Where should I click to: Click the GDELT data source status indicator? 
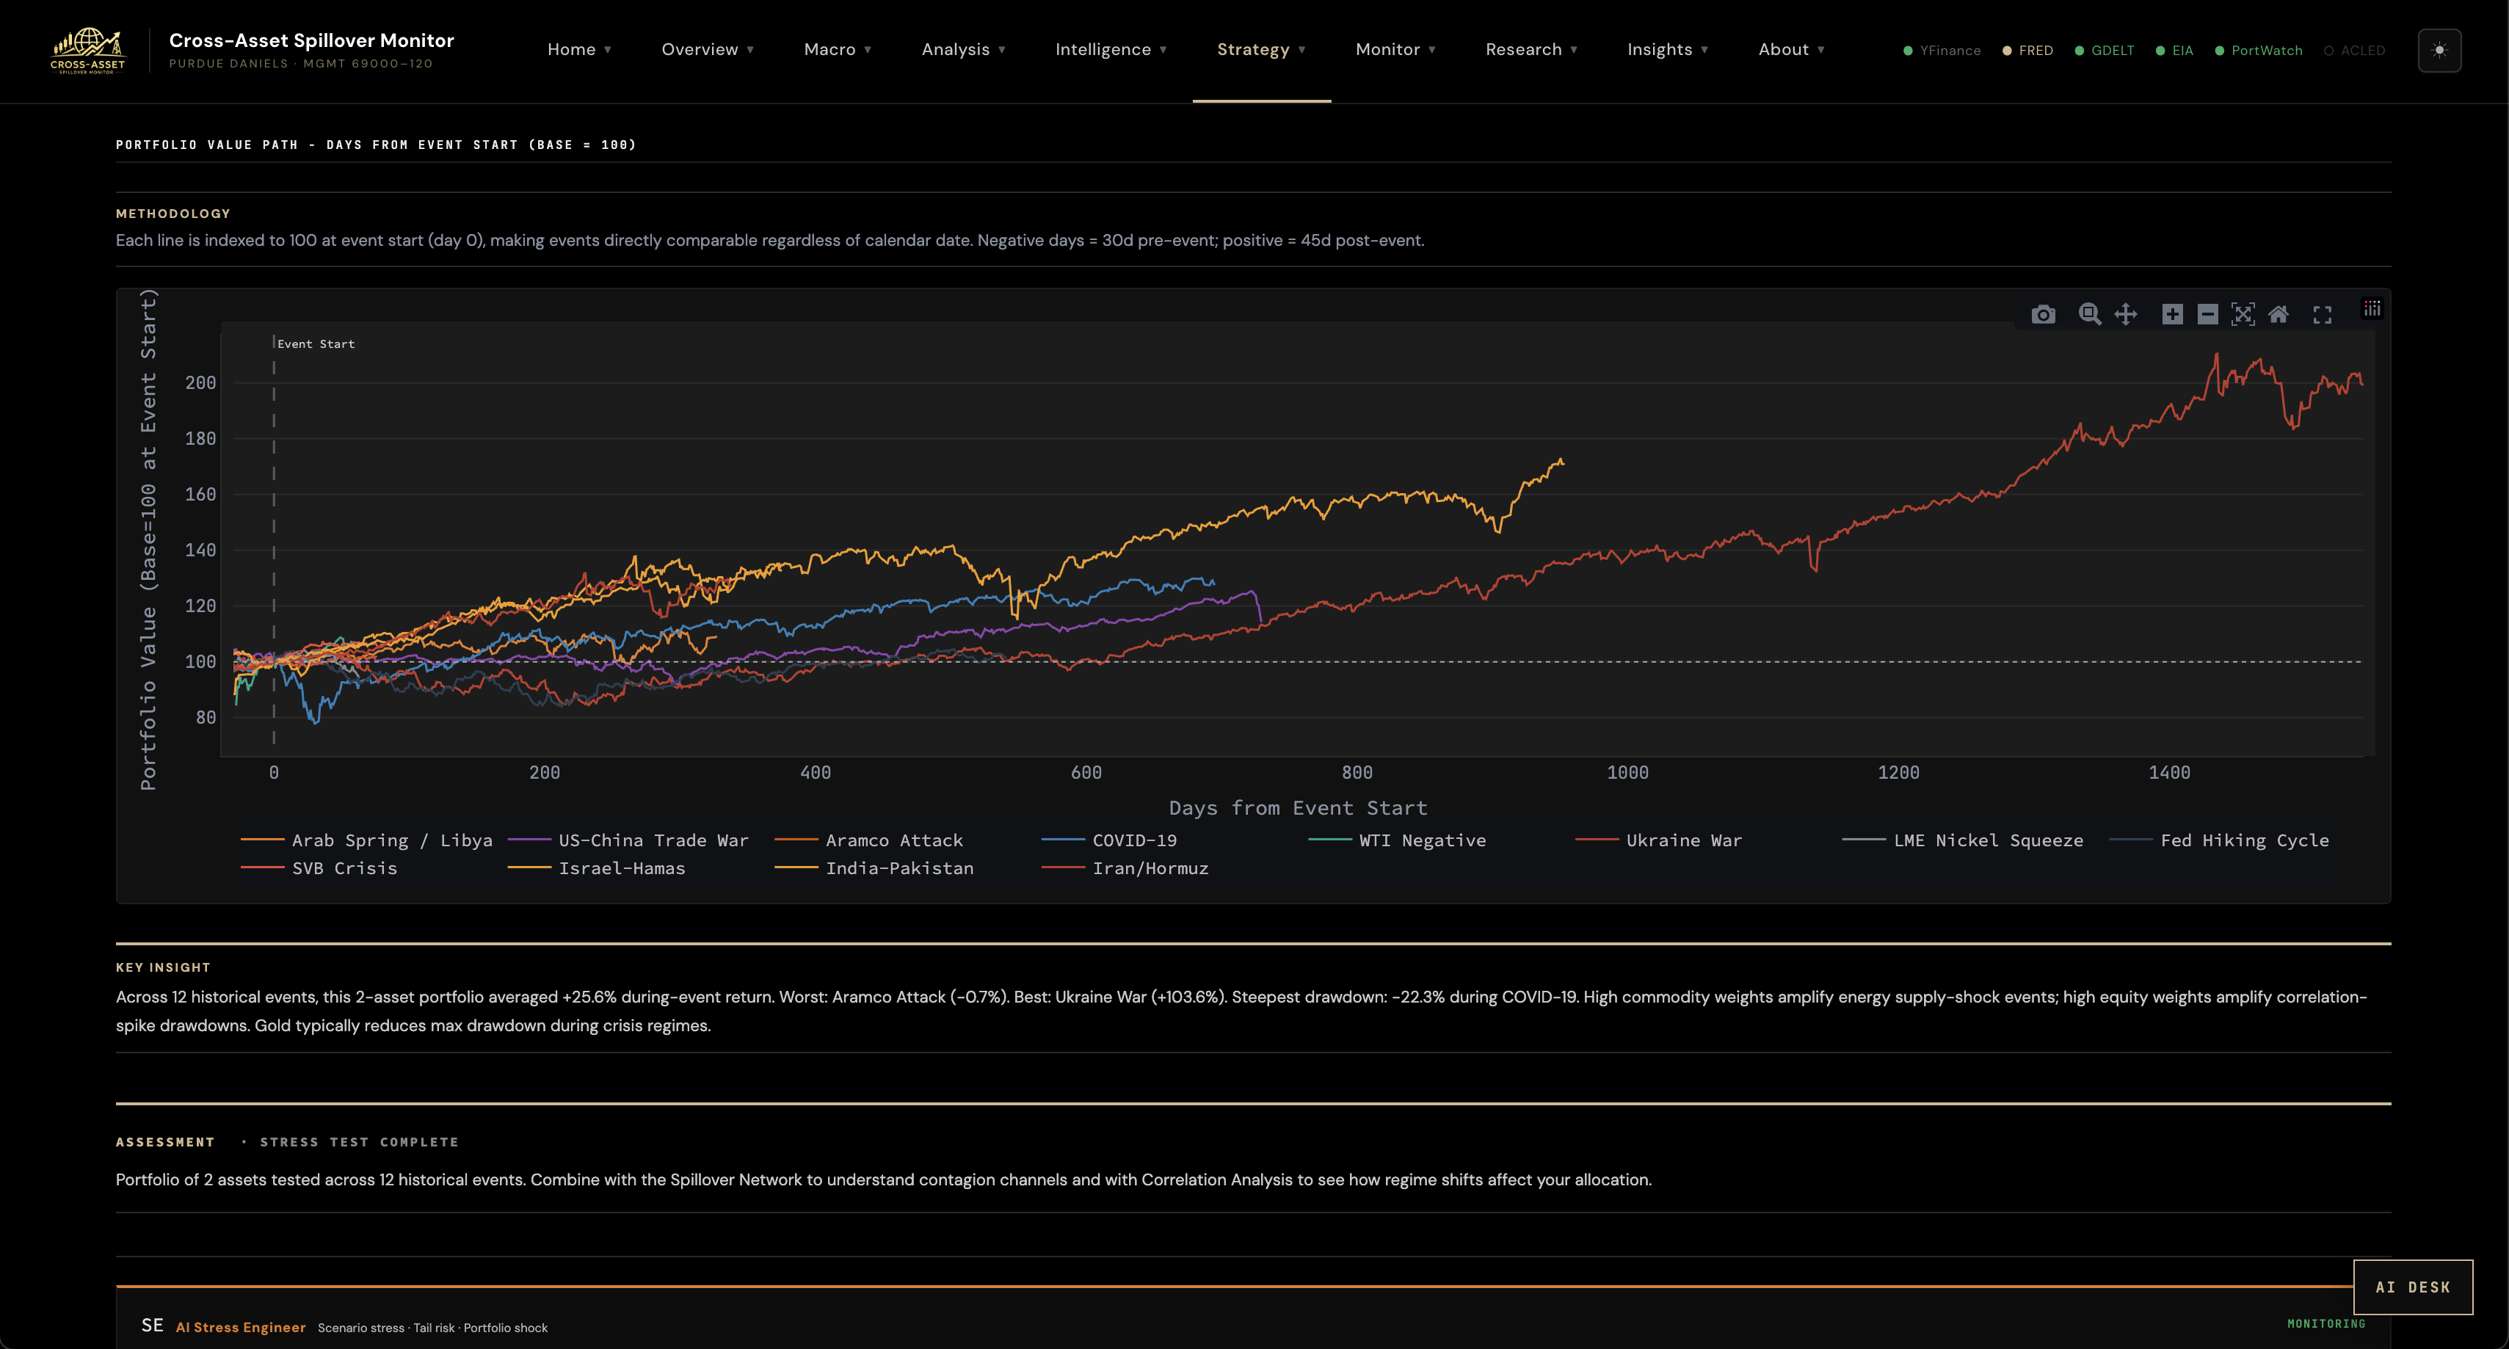[2104, 51]
